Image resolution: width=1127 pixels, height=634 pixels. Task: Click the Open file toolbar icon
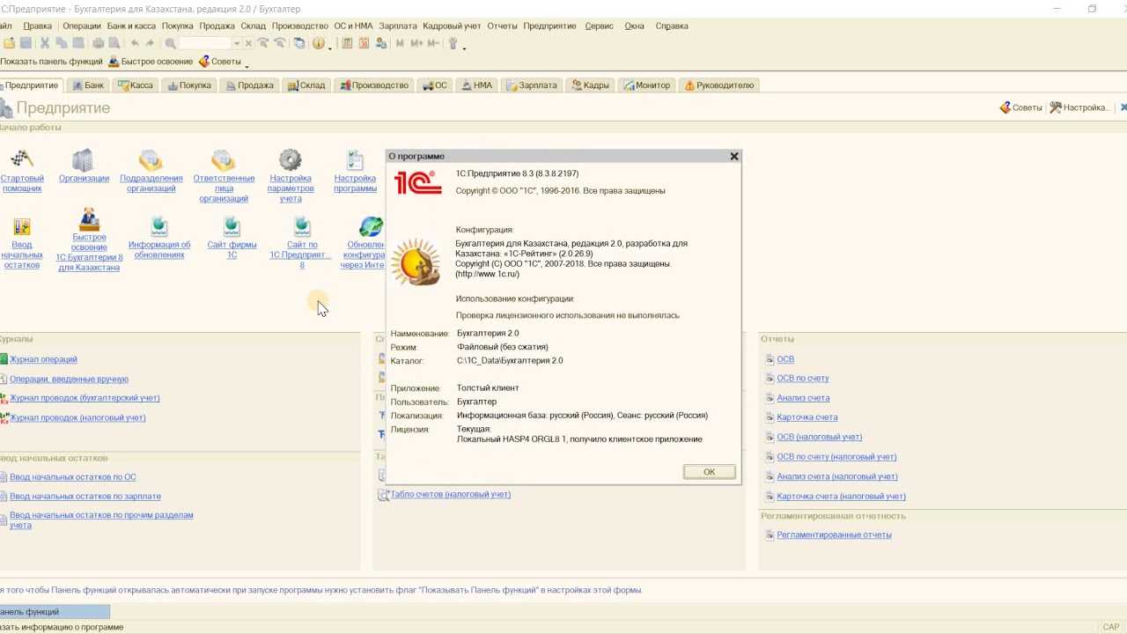click(x=10, y=43)
